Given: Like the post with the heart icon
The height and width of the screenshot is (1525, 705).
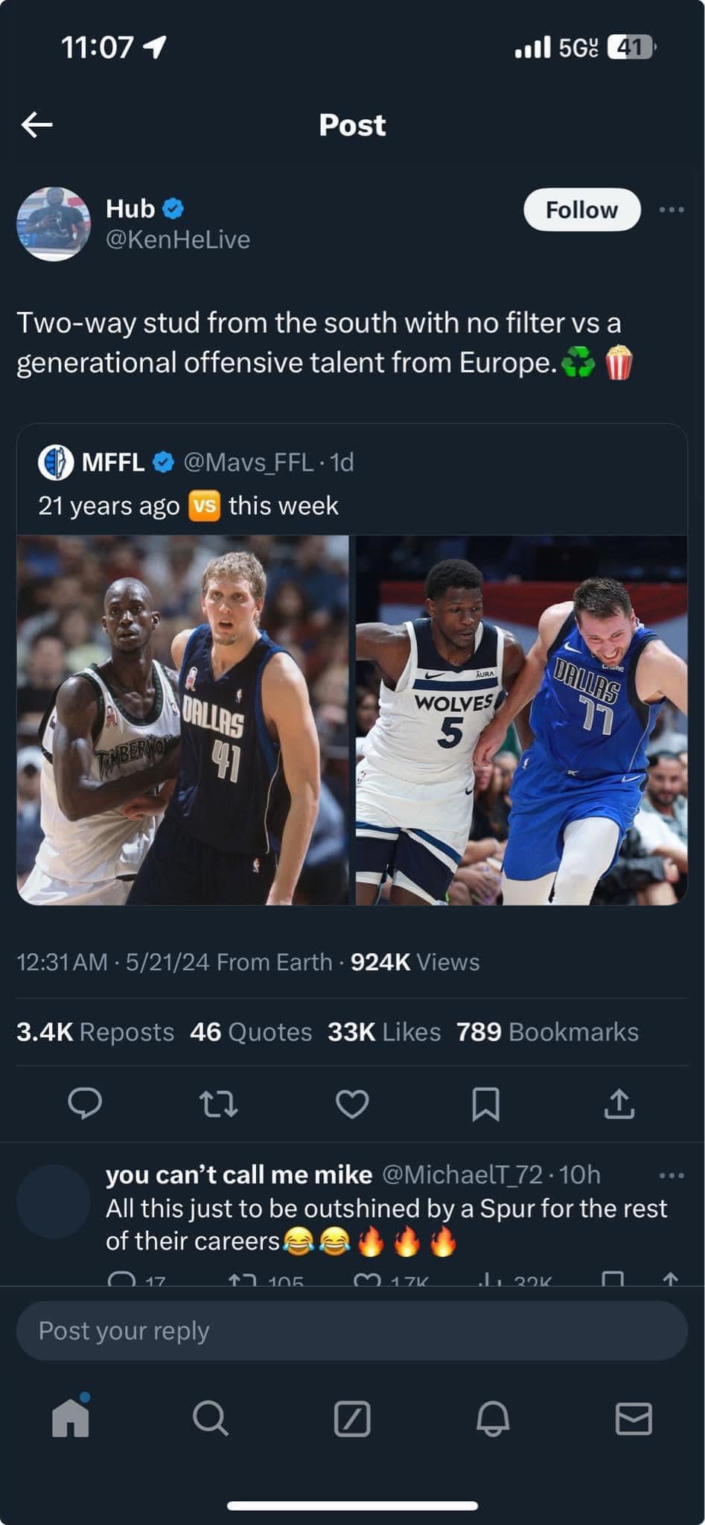Looking at the screenshot, I should 352,1104.
